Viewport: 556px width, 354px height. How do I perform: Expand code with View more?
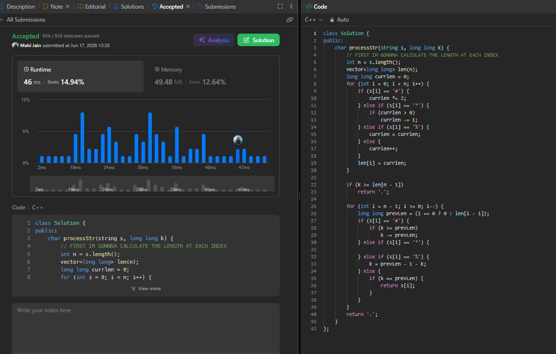point(146,289)
